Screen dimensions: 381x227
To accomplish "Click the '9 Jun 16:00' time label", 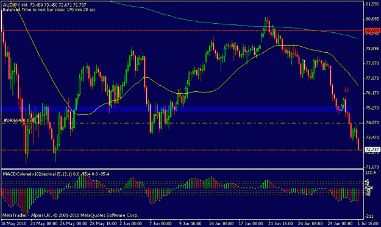I will point(190,223).
